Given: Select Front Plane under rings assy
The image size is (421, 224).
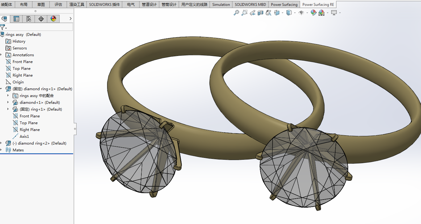Looking at the screenshot, I should coord(23,62).
